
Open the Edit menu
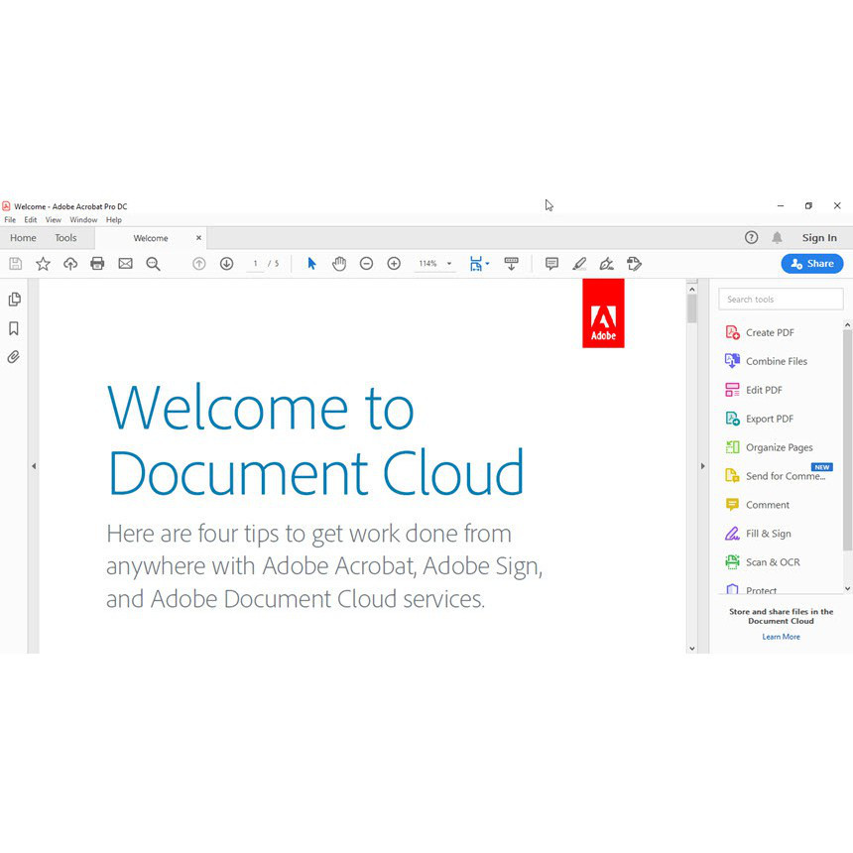tap(31, 220)
